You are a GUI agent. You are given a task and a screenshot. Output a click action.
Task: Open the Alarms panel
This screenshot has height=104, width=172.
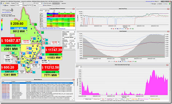(x=166, y=4)
